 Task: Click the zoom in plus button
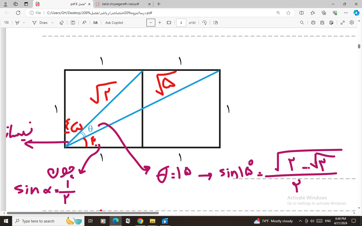click(x=160, y=23)
